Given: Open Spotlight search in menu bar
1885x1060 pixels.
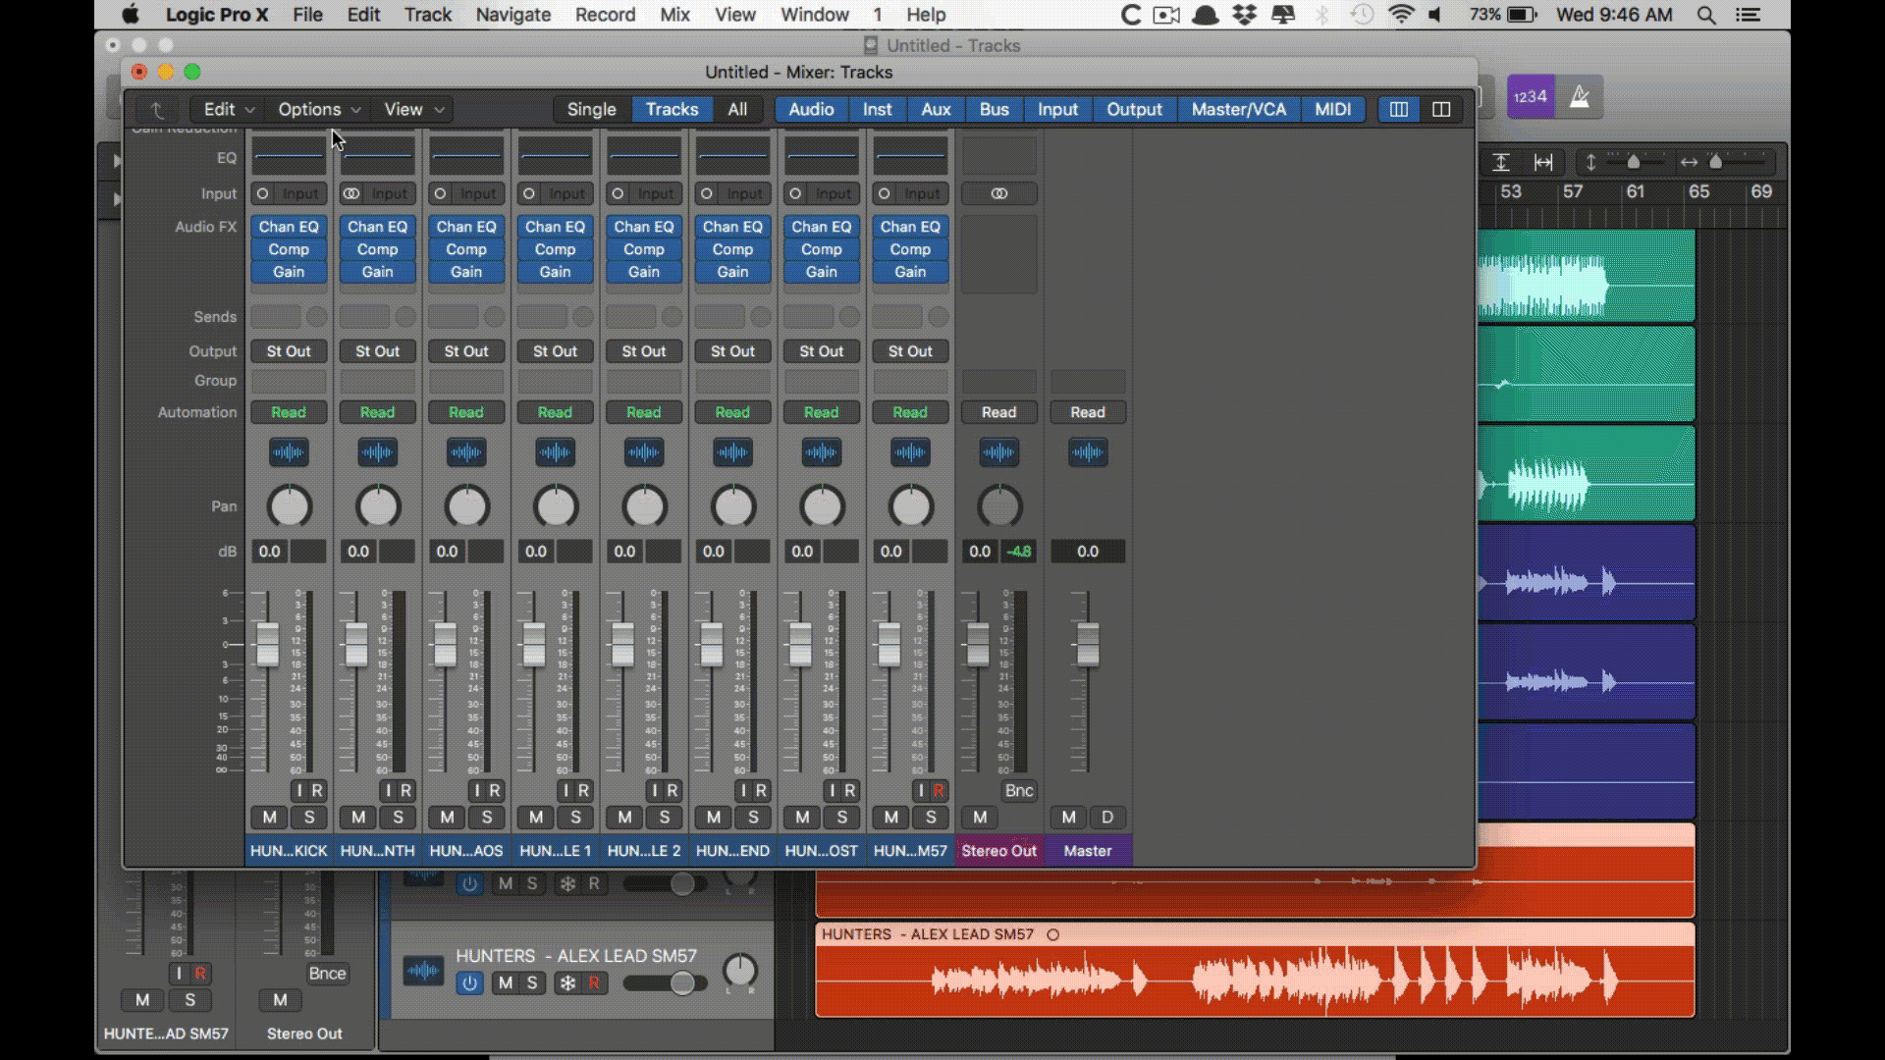Looking at the screenshot, I should point(1706,15).
